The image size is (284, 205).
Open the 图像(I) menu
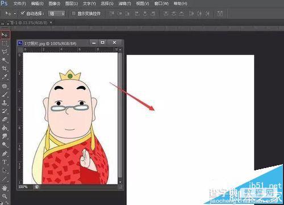point(55,3)
